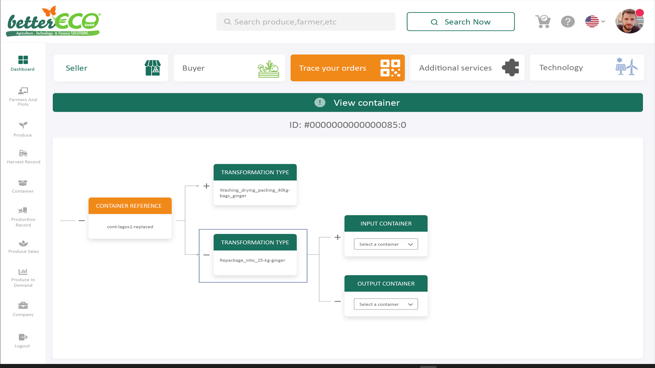
Task: Click the Input Container header
Action: click(386, 223)
